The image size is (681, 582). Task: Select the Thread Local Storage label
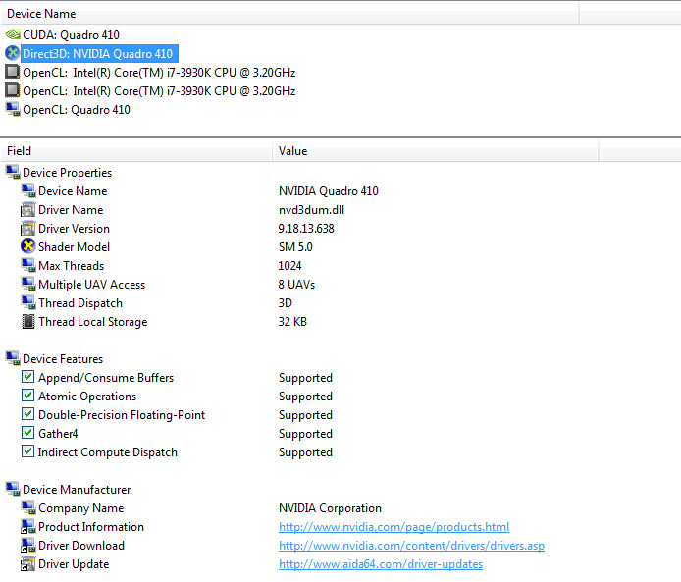(93, 321)
